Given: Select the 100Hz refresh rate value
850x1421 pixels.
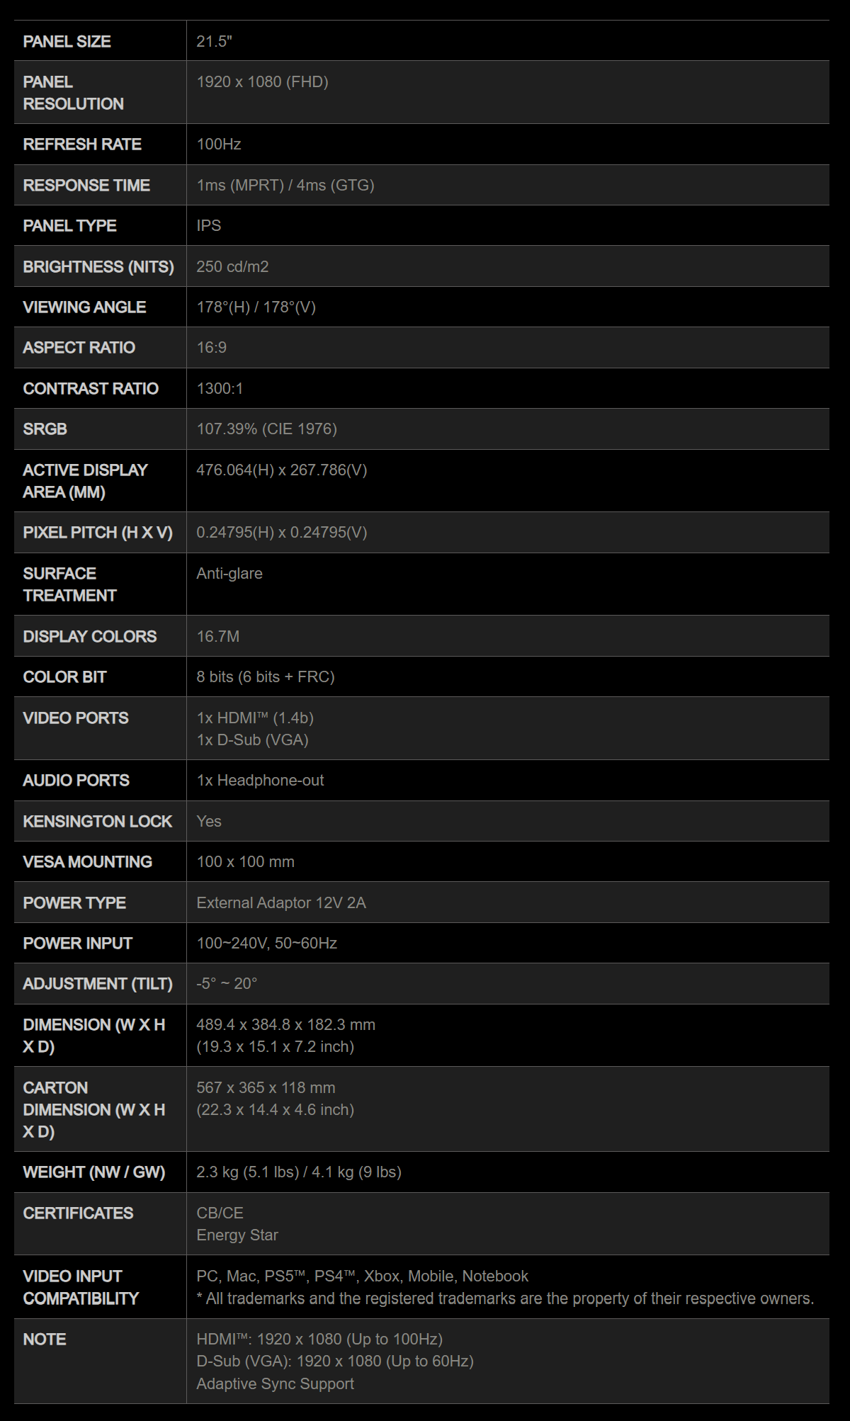Looking at the screenshot, I should (x=219, y=145).
